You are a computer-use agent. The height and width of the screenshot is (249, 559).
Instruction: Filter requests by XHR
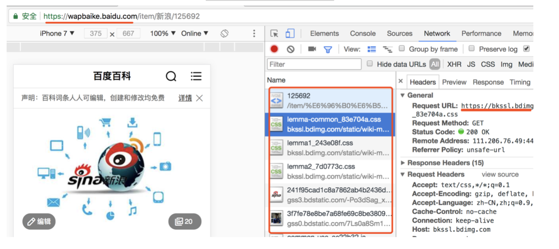454,64
